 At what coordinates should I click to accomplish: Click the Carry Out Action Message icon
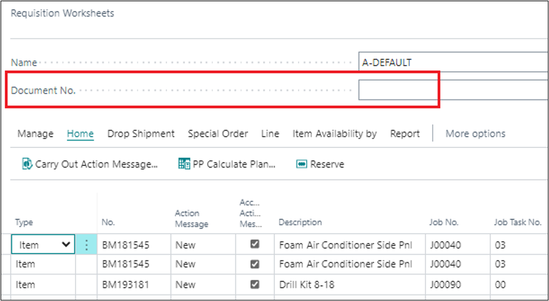[27, 164]
